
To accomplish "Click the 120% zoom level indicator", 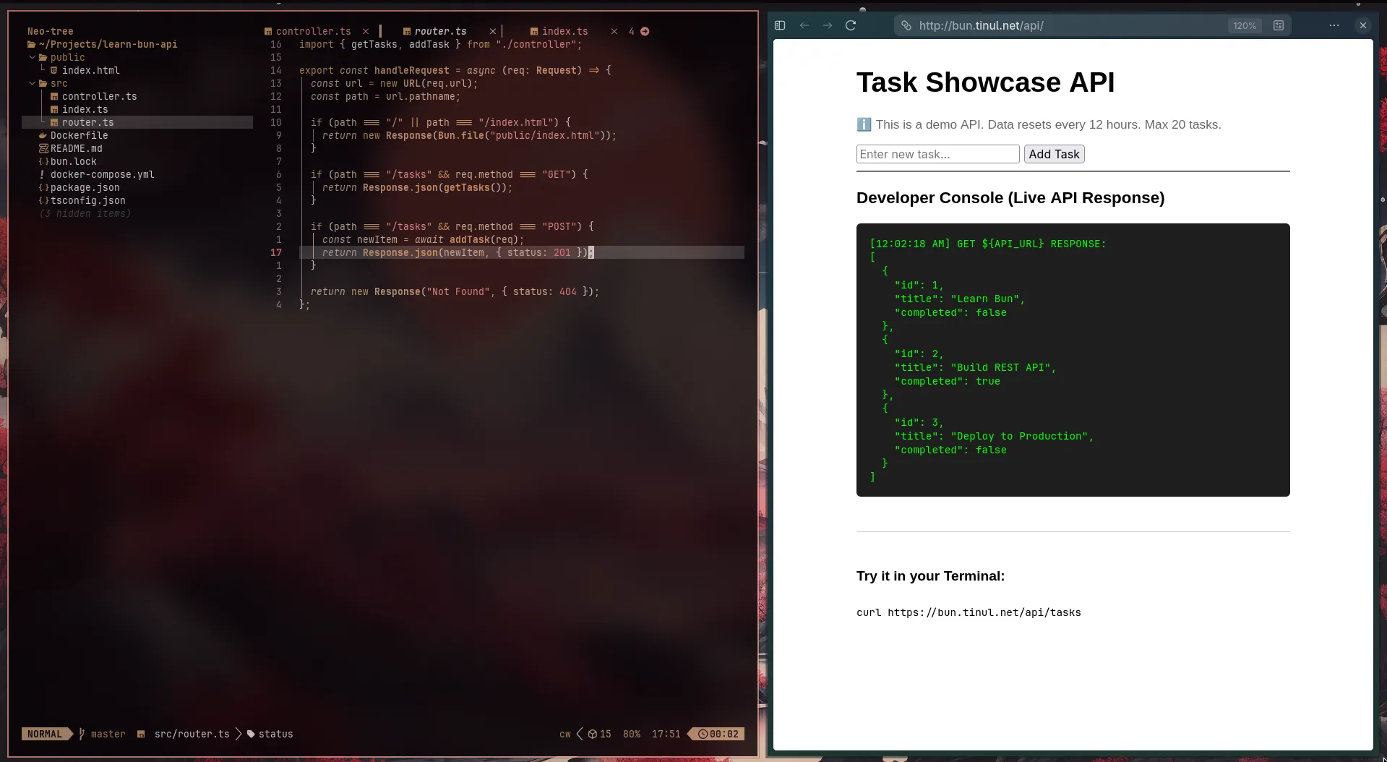I will (1244, 25).
